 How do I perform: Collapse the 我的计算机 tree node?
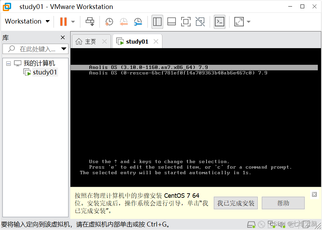8,63
